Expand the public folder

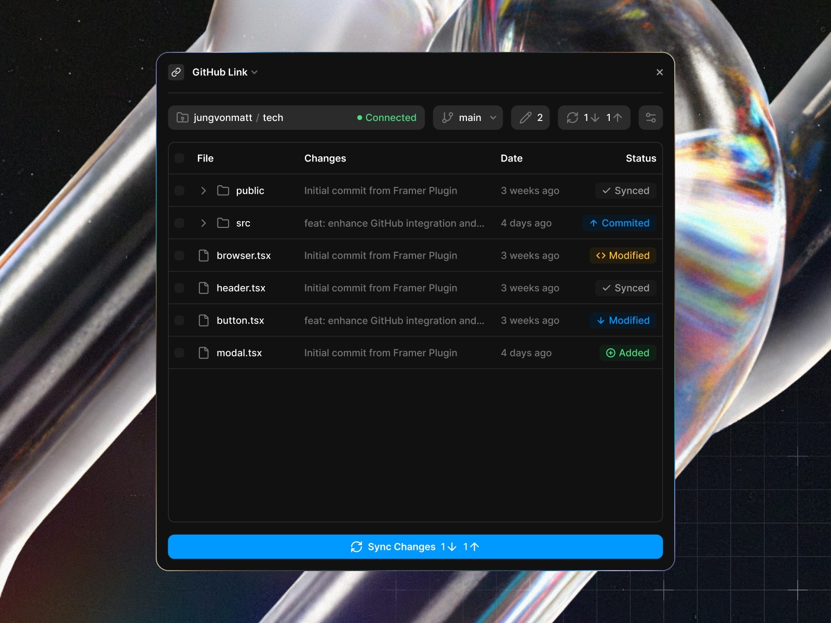coord(204,191)
